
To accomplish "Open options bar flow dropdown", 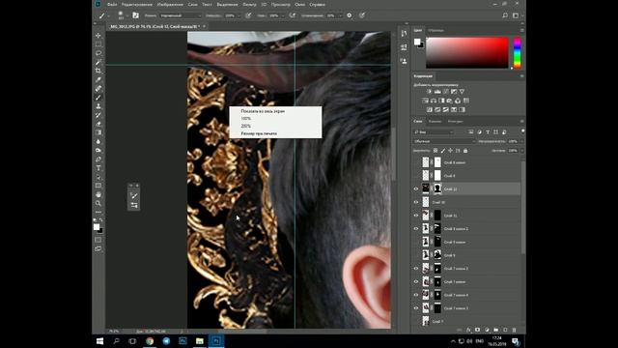I will [x=282, y=15].
